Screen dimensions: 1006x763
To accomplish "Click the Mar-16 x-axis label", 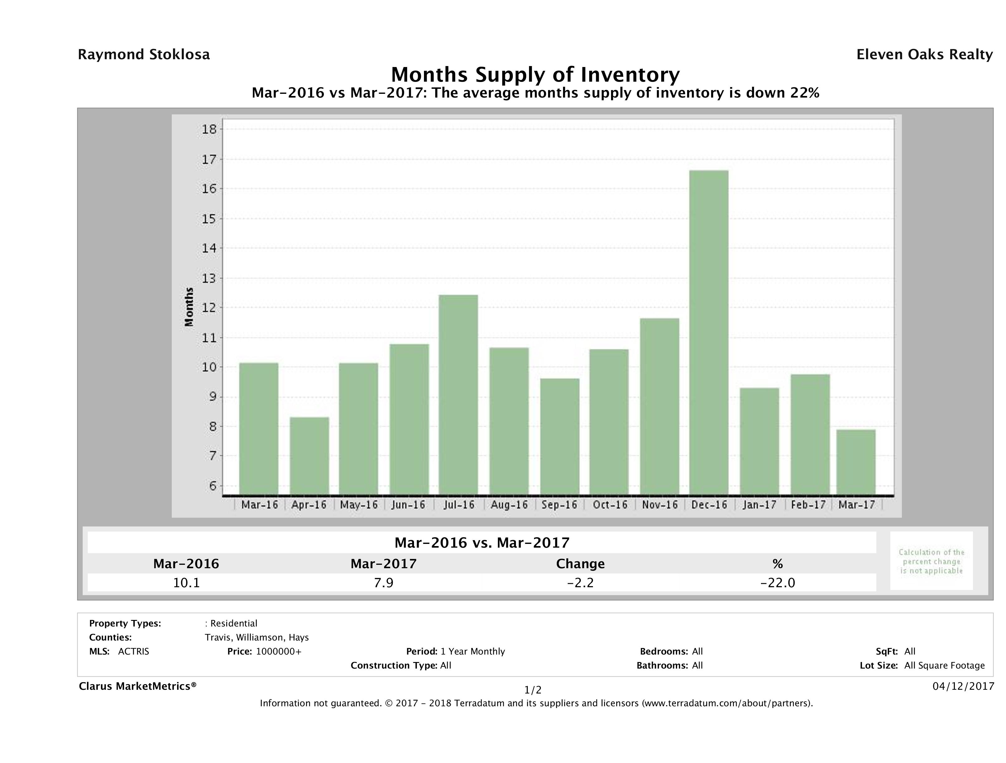I will point(259,505).
